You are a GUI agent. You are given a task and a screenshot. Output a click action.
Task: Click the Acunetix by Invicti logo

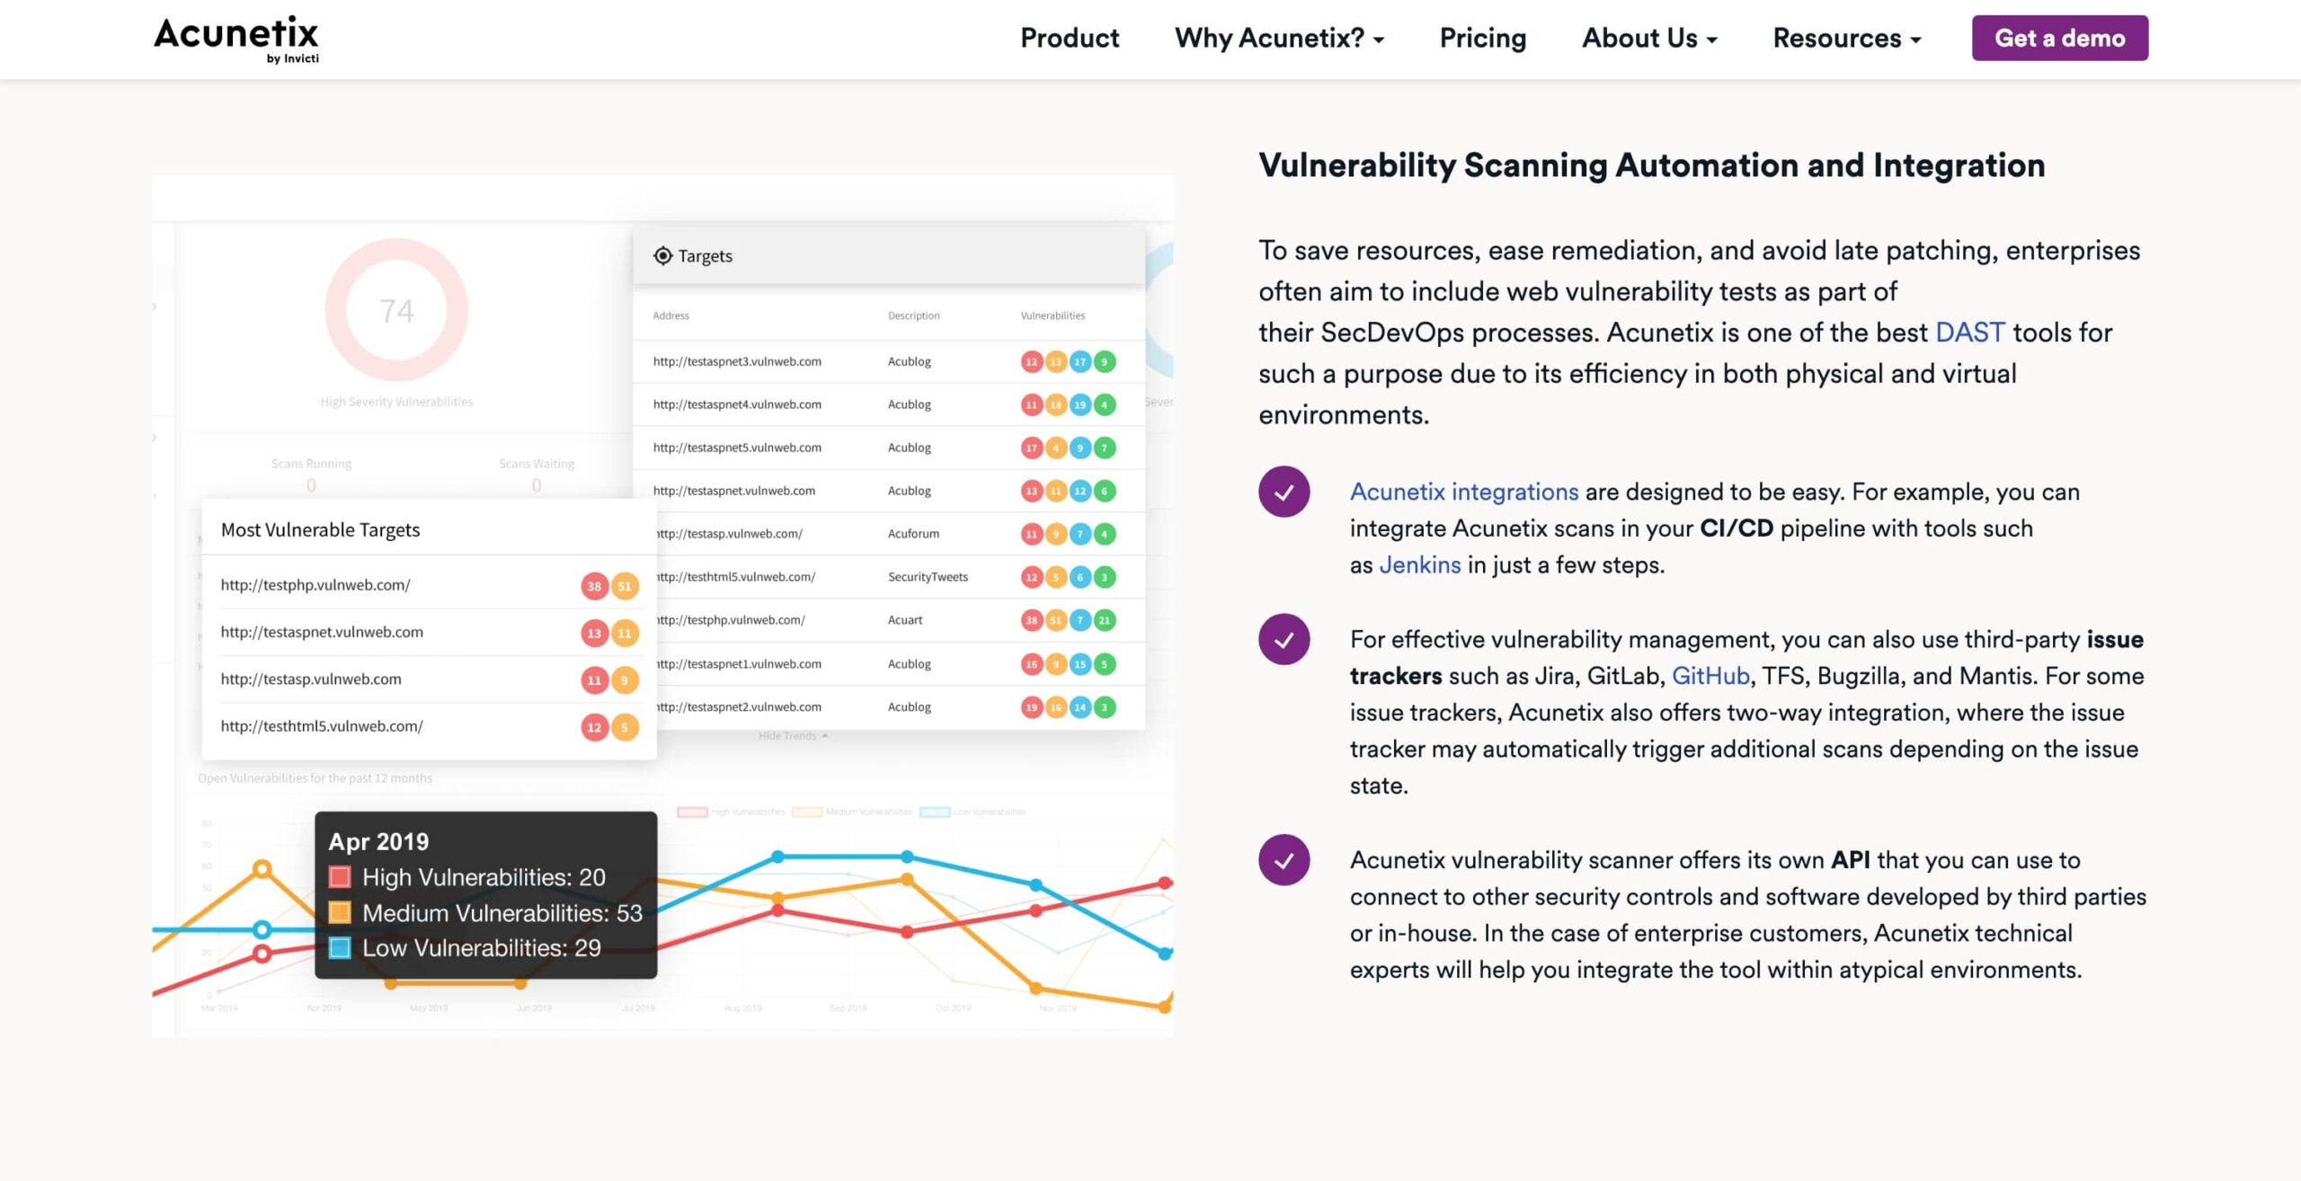(x=236, y=40)
